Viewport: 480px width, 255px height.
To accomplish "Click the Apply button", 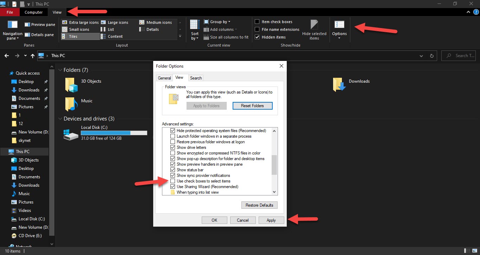I will click(271, 220).
